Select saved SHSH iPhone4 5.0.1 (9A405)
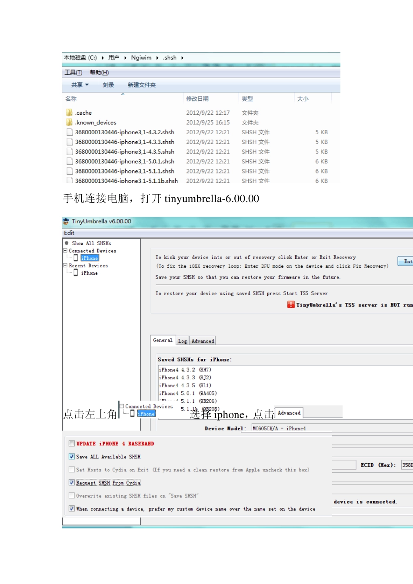Screen dimensions: 413x584 coord(188,393)
